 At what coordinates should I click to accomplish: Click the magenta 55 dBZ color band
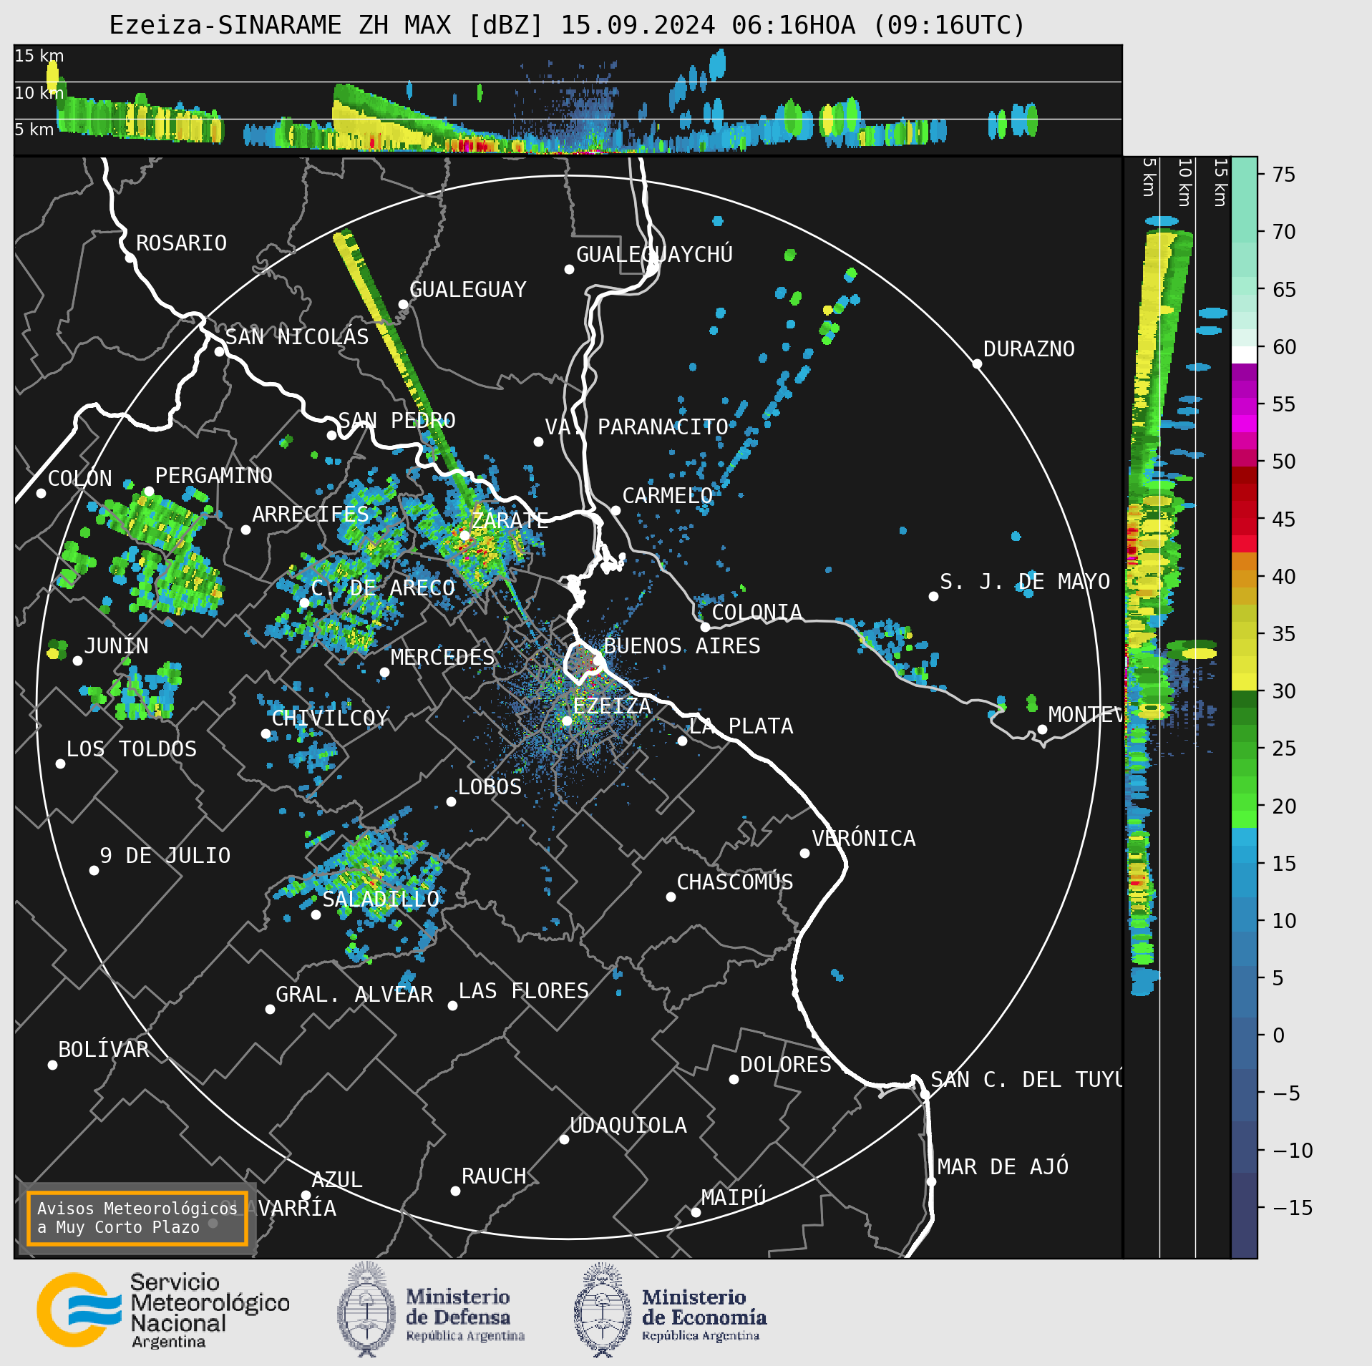1244,406
